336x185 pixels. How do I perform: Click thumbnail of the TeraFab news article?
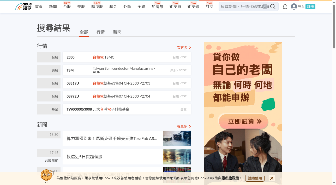(x=177, y=138)
